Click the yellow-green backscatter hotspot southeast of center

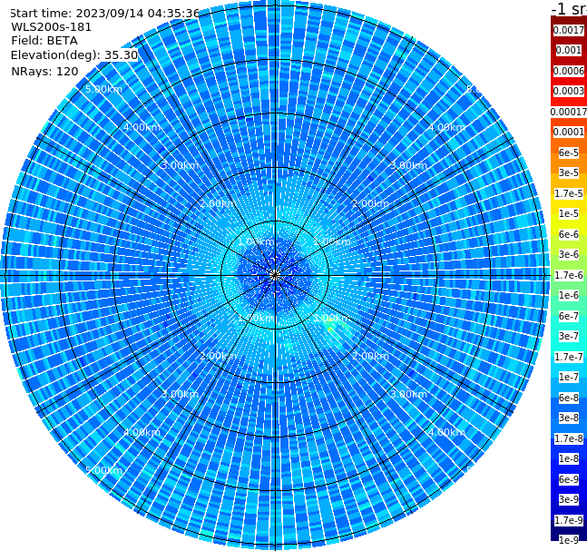coord(331,329)
